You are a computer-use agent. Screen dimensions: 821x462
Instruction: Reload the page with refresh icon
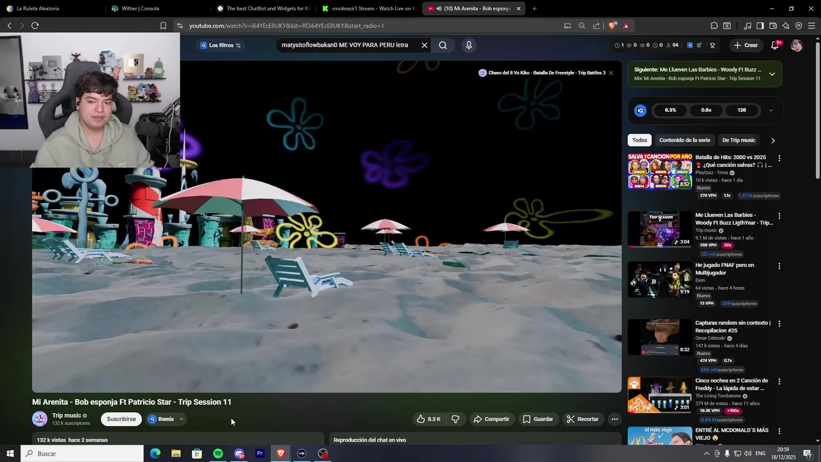pyautogui.click(x=35, y=26)
